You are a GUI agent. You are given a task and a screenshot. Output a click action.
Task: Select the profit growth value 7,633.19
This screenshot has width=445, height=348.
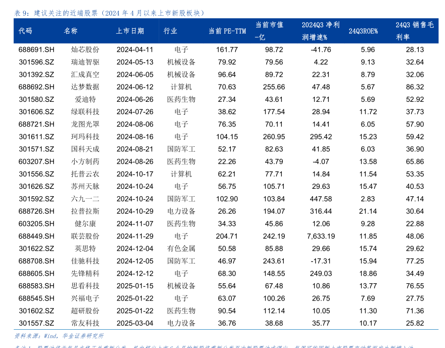[x=321, y=236]
